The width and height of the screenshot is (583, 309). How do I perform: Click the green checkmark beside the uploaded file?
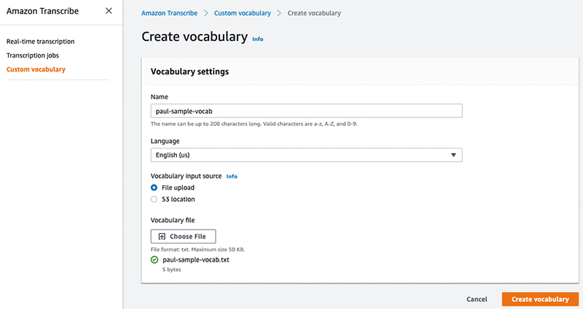click(x=154, y=259)
